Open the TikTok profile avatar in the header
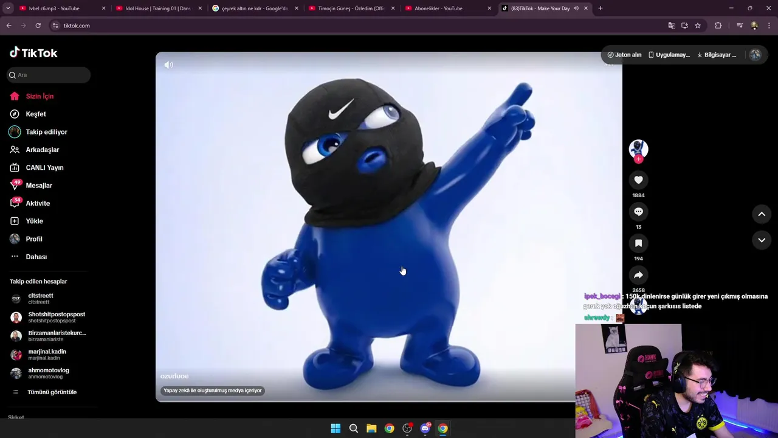Screen dimensions: 778x438 point(755,55)
